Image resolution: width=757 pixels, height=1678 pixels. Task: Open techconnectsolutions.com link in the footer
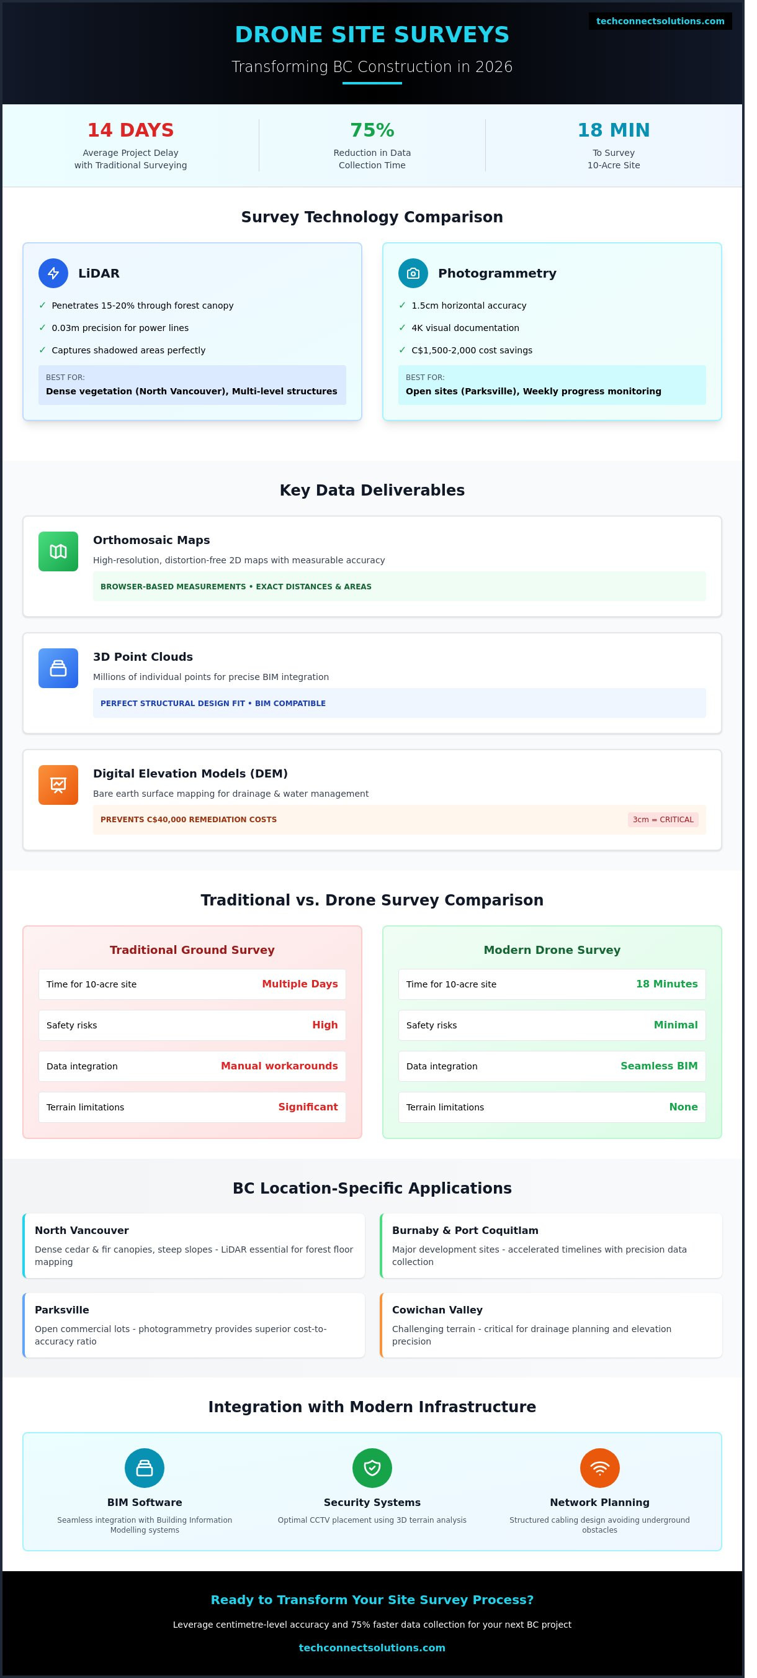[372, 1648]
